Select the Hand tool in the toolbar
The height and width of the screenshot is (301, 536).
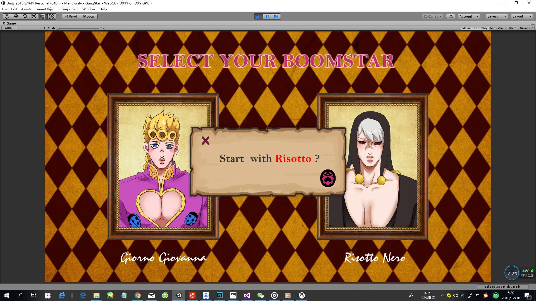[7, 16]
